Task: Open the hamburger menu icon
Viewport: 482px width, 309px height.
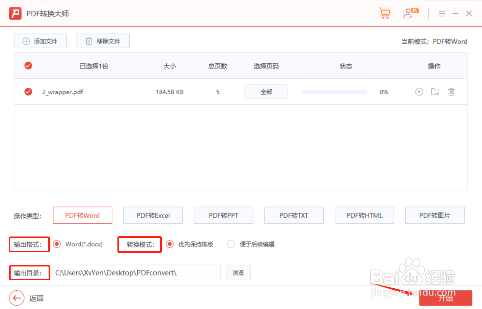Action: [442, 14]
